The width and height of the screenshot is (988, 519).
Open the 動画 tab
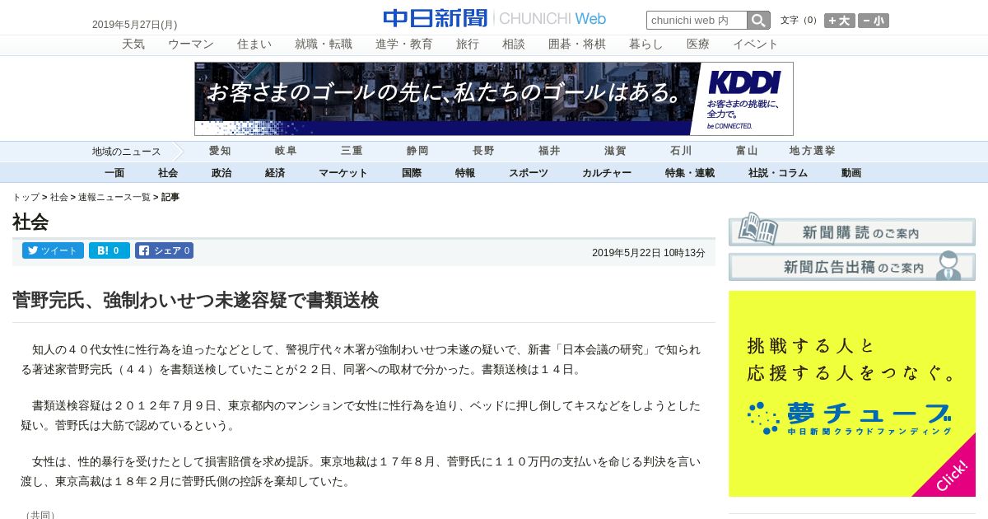(x=851, y=173)
